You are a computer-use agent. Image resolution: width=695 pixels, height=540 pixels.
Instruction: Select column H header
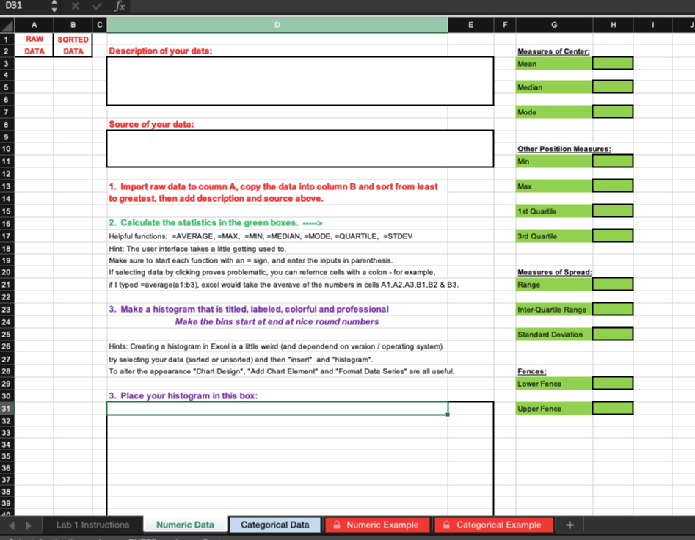pos(613,25)
